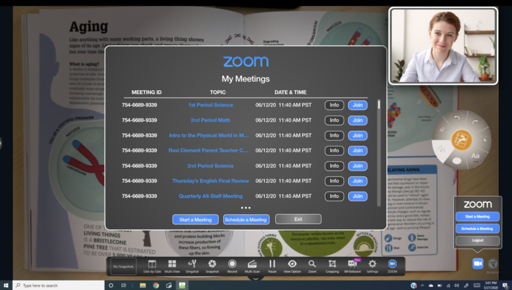Click the blue Zoom camera icon at right
The image size is (512, 290).
tap(478, 263)
